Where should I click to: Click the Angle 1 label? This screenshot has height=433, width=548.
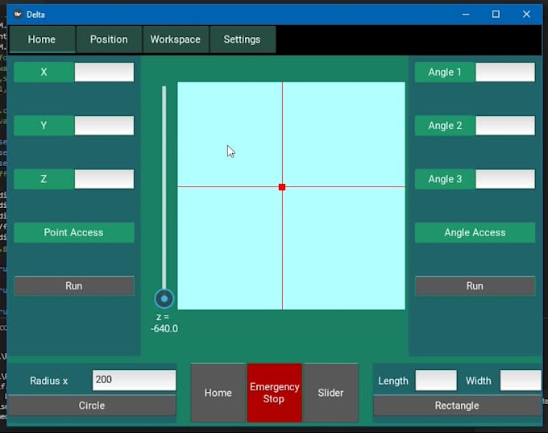click(445, 72)
